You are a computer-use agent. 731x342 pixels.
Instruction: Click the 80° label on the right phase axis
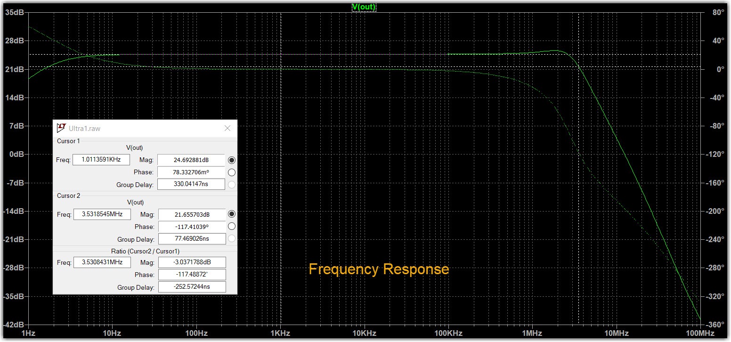[718, 13]
